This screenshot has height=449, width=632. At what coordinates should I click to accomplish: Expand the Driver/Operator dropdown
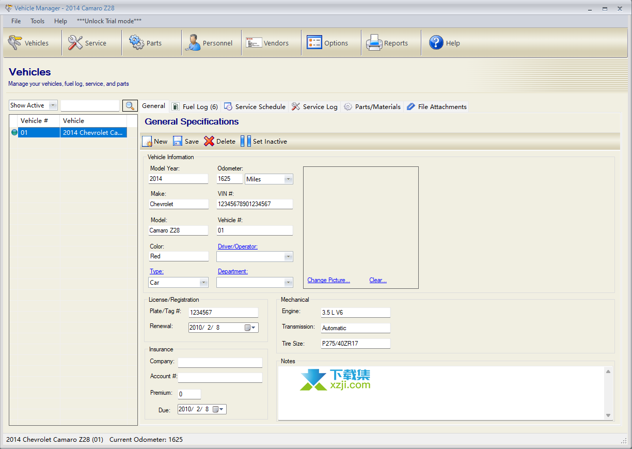pyautogui.click(x=289, y=257)
